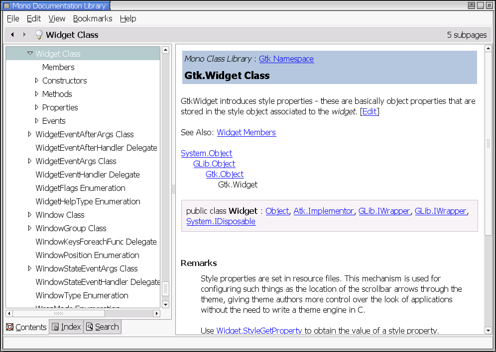
Task: Expand the Window Class node
Action: [30, 215]
